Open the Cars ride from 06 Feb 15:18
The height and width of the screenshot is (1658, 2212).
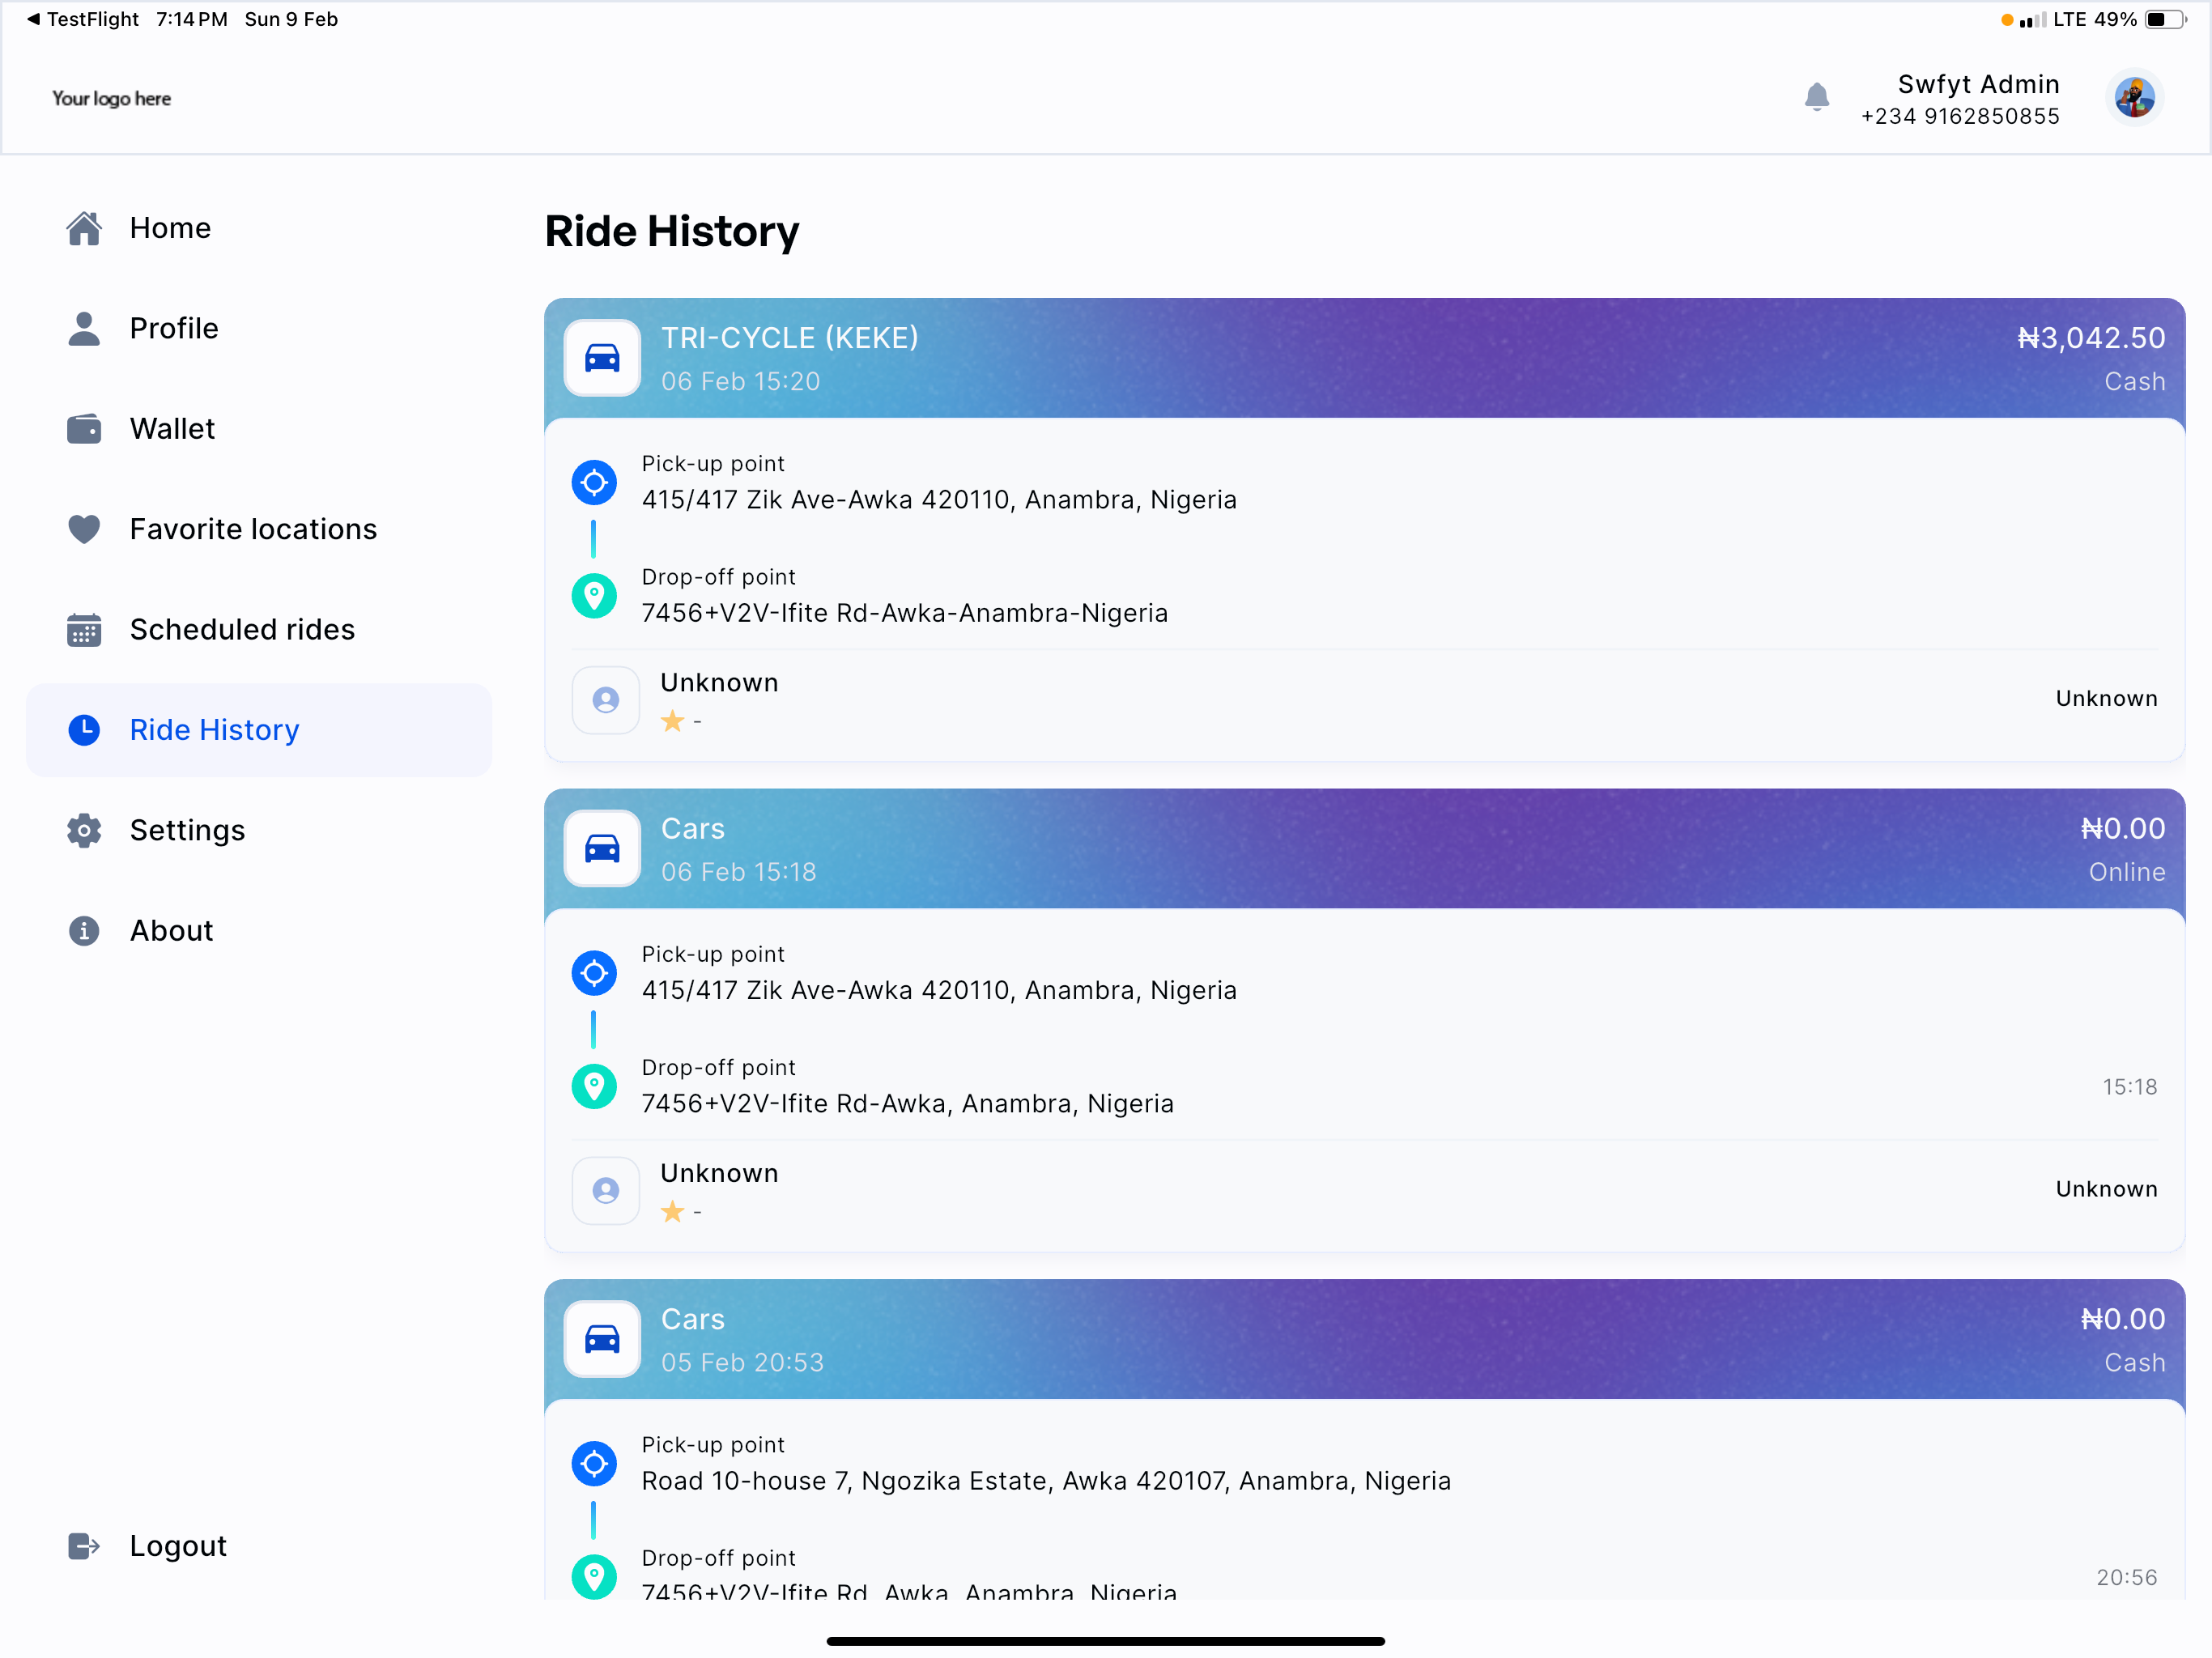tap(1364, 849)
